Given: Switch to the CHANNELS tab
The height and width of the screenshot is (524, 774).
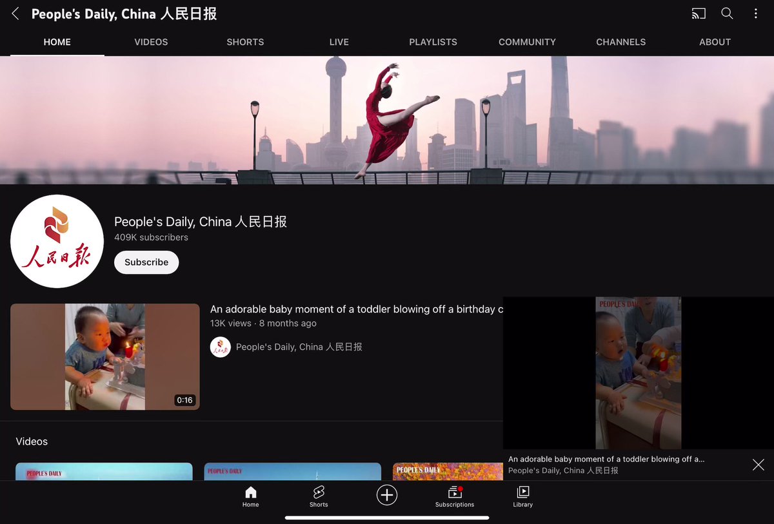Looking at the screenshot, I should [621, 42].
